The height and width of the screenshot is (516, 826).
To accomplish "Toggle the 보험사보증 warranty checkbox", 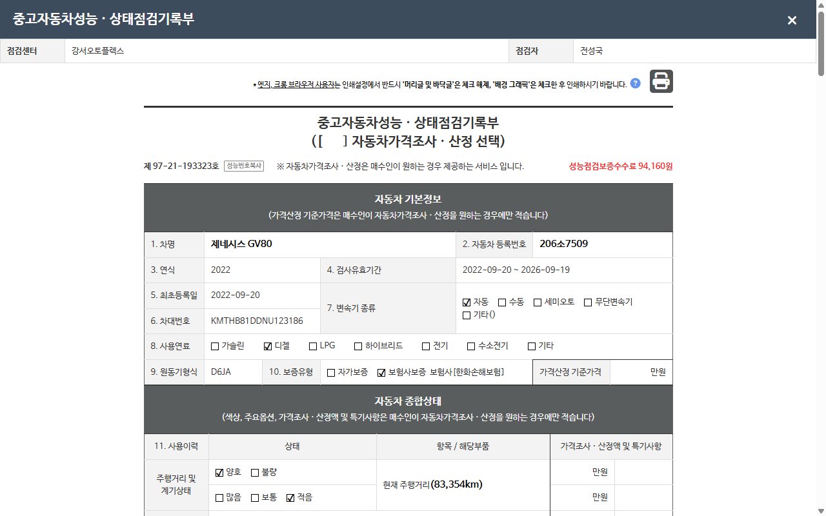I will tap(381, 373).
